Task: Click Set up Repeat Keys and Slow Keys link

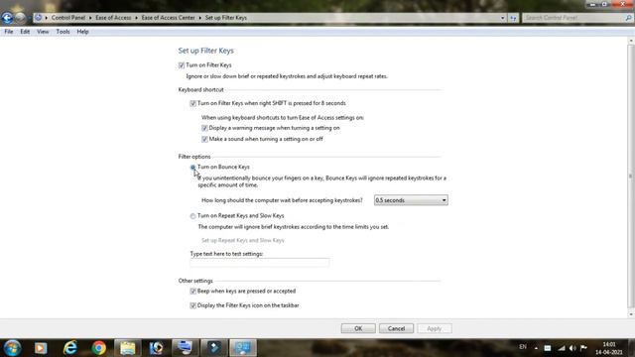Action: pyautogui.click(x=242, y=240)
